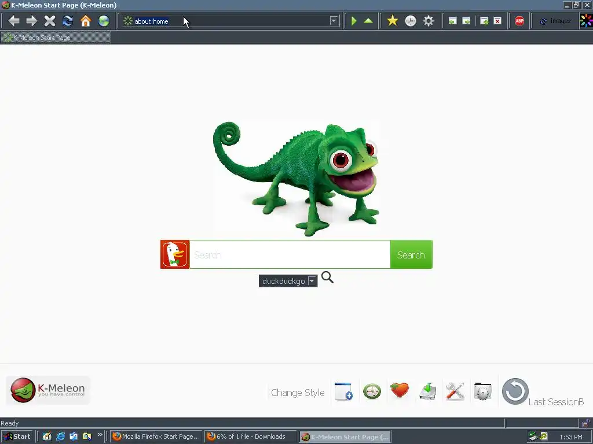Click the about:home address field

230,21
